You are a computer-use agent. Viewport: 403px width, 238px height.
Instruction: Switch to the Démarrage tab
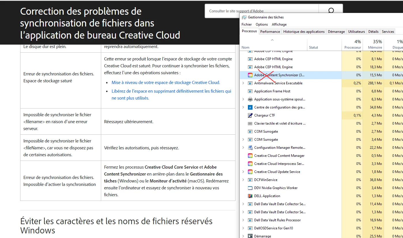(x=336, y=32)
